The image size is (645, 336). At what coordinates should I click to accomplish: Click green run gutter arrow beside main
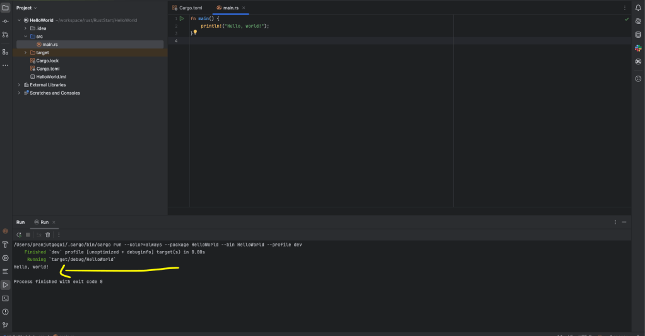coord(181,19)
